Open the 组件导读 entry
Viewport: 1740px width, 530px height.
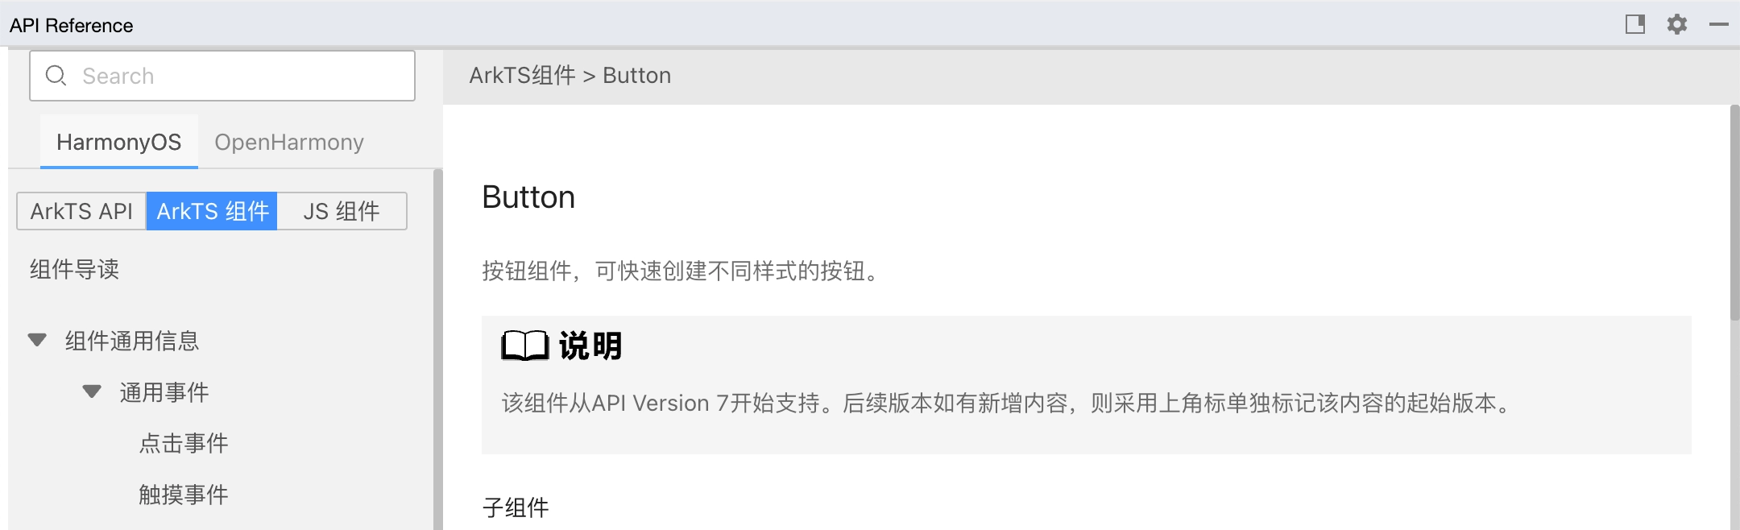coord(74,269)
